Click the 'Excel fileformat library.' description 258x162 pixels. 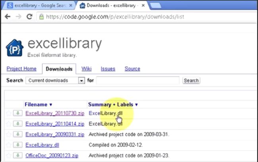pyautogui.click(x=52, y=55)
